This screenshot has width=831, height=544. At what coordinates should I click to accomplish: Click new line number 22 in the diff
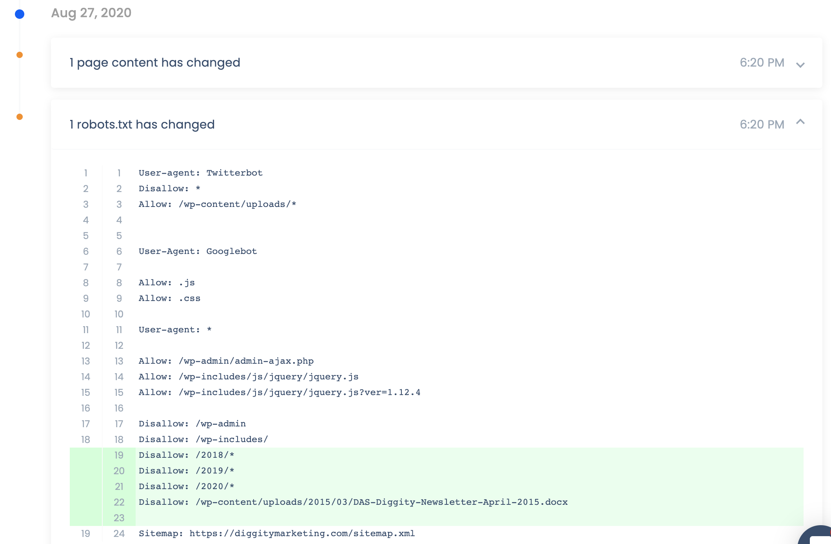[x=119, y=502]
